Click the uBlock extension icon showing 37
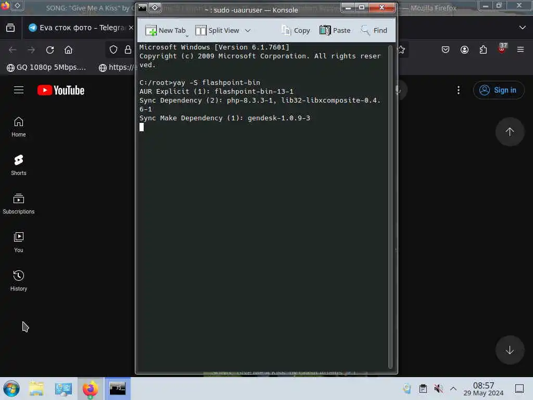This screenshot has height=400, width=533. pos(502,48)
